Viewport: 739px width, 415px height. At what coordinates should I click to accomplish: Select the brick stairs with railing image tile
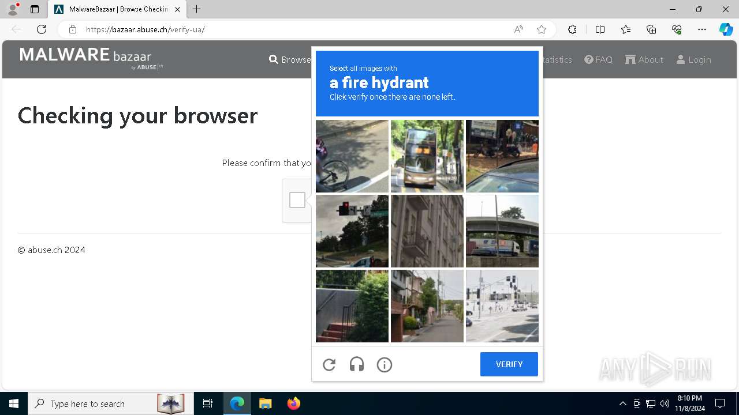352,306
